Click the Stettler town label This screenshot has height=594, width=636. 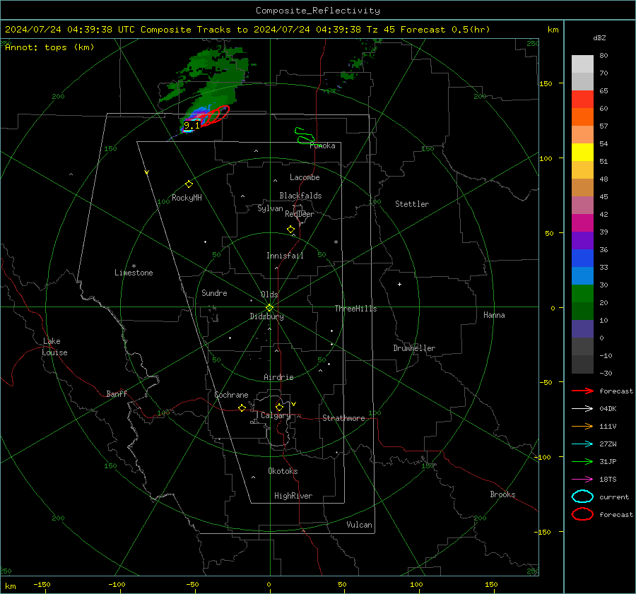coord(412,204)
